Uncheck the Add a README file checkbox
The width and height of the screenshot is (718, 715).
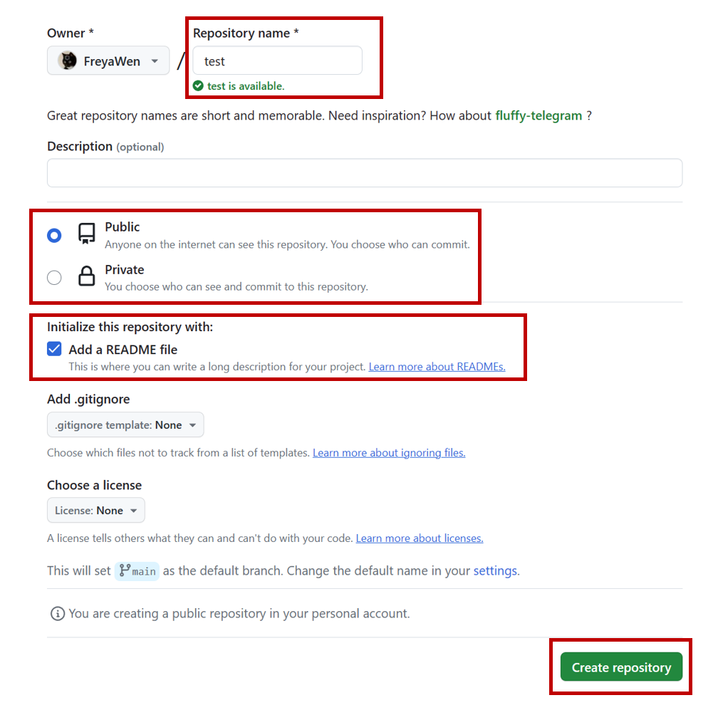(54, 350)
